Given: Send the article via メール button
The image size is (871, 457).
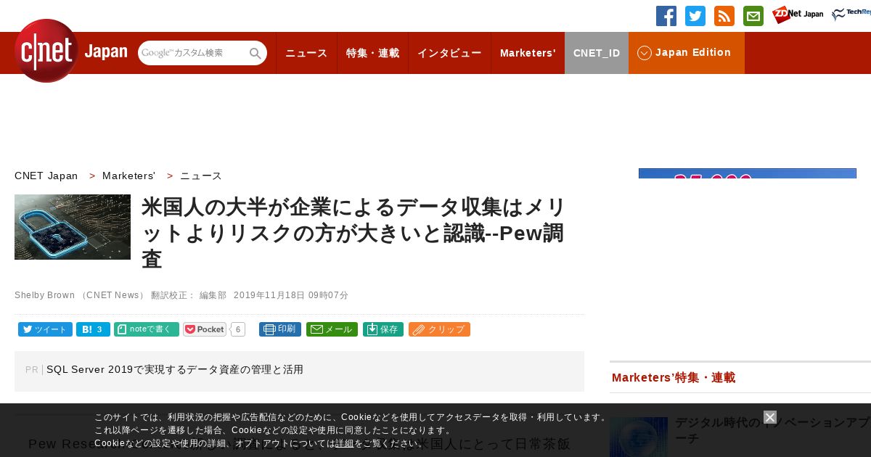Looking at the screenshot, I should pos(332,329).
